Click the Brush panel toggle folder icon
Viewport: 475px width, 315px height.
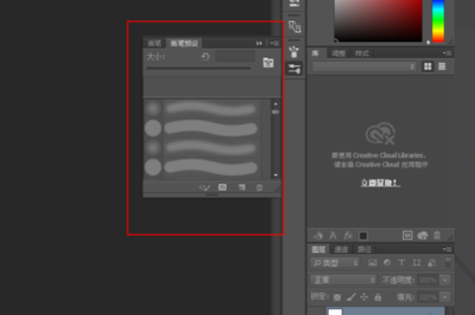coord(268,62)
